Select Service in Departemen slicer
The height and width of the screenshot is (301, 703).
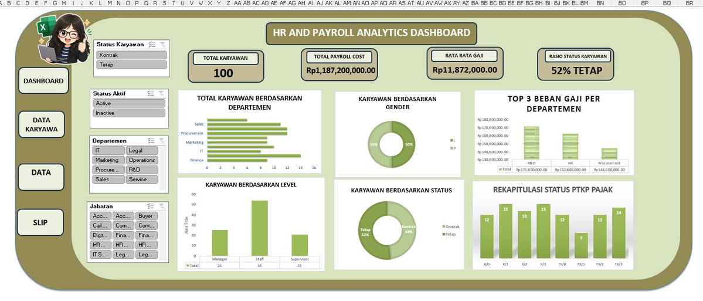[142, 180]
